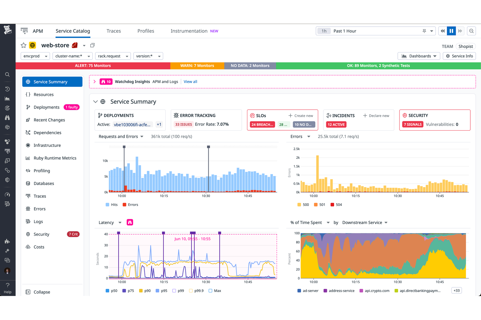Collapse the Service Summary section chevron
This screenshot has height=320, width=481.
(x=95, y=101)
